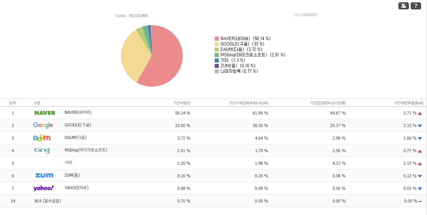The height and width of the screenshot is (215, 427).
Task: Click the bing logo in the table
Action: point(42,150)
